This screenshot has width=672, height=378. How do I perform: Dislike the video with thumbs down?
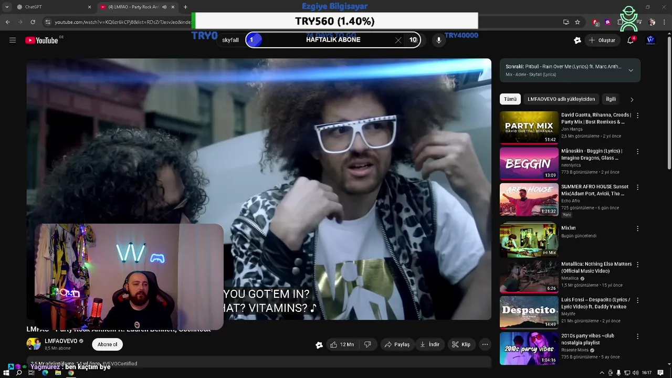pyautogui.click(x=367, y=344)
